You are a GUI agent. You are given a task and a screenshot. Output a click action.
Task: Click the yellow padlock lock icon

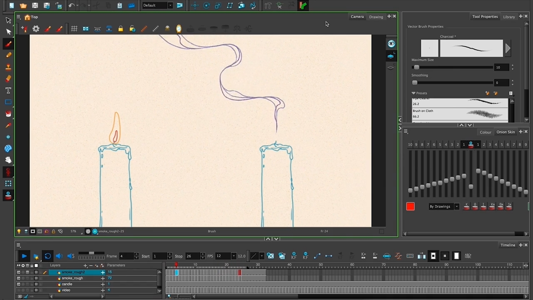pos(120,28)
